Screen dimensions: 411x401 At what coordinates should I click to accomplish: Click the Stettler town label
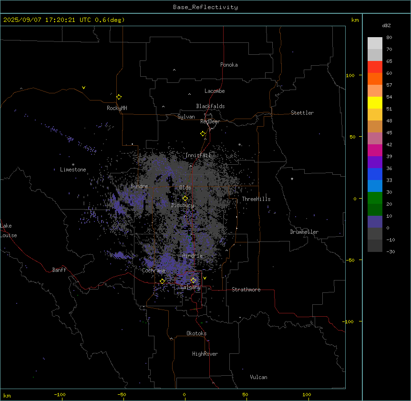(302, 113)
